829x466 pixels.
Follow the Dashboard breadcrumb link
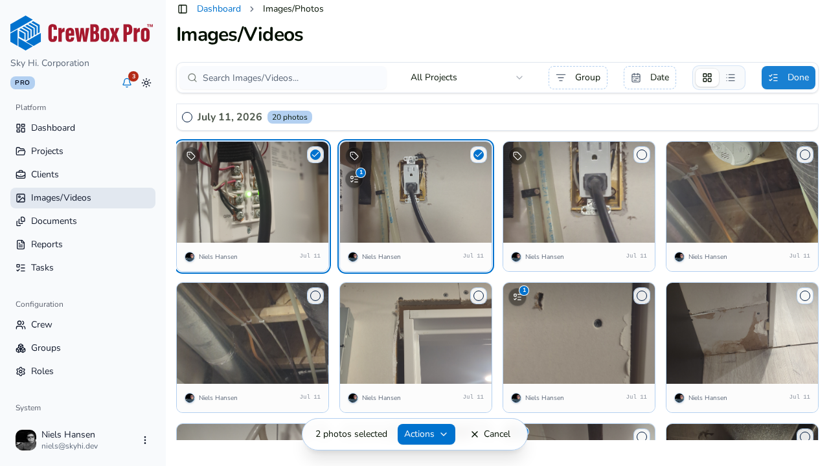(x=219, y=9)
